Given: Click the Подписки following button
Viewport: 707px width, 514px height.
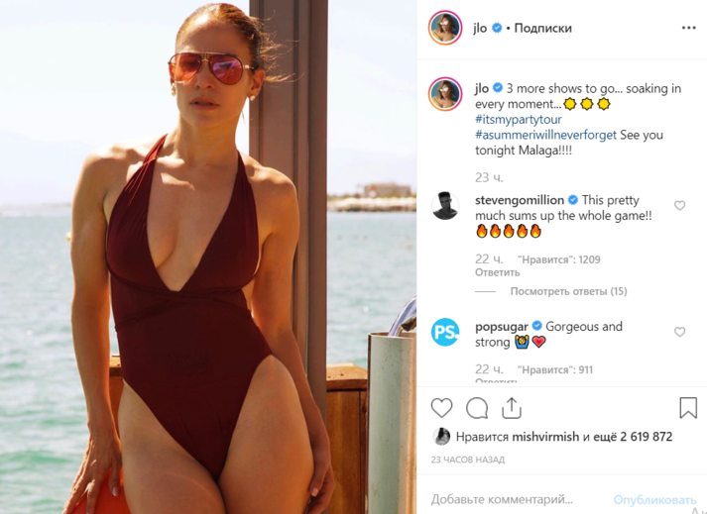Looking at the screenshot, I should [542, 28].
